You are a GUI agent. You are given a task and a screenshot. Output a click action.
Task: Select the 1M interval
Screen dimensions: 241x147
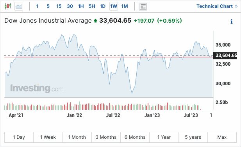point(125,6)
